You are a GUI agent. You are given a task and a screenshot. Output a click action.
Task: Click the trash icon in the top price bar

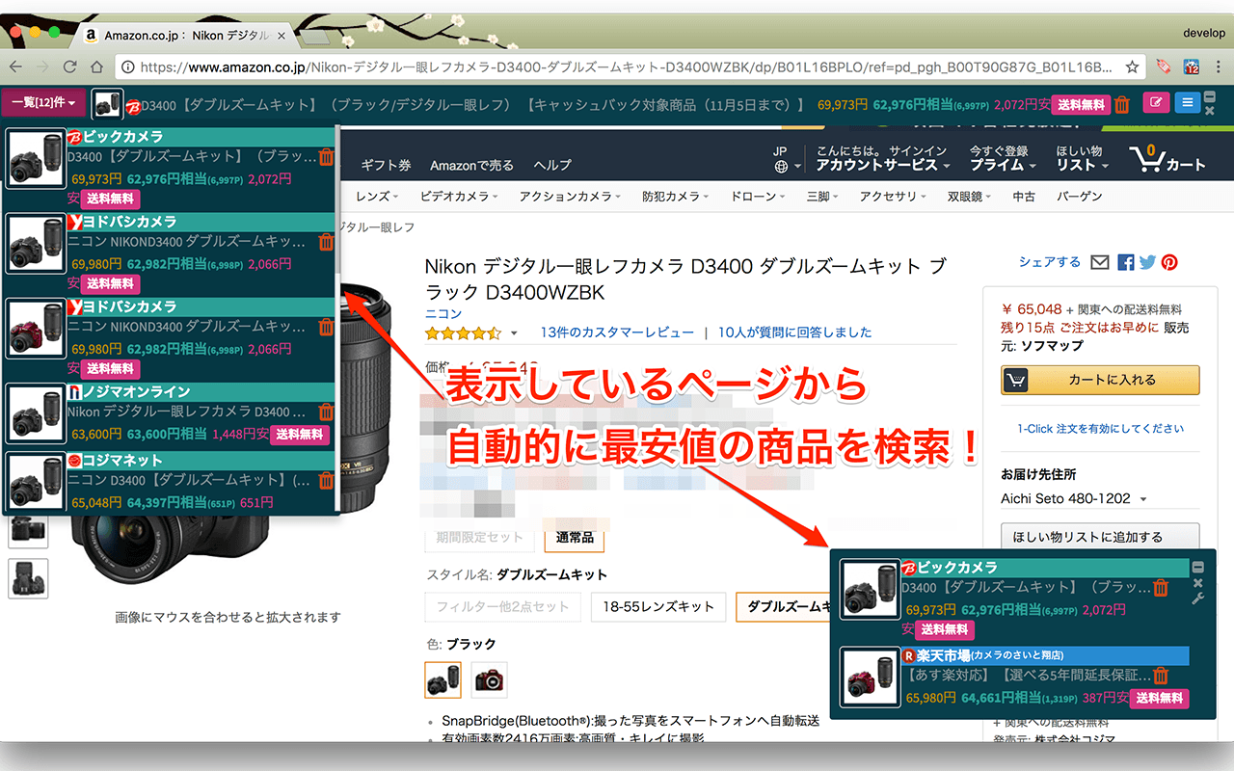click(x=1121, y=104)
